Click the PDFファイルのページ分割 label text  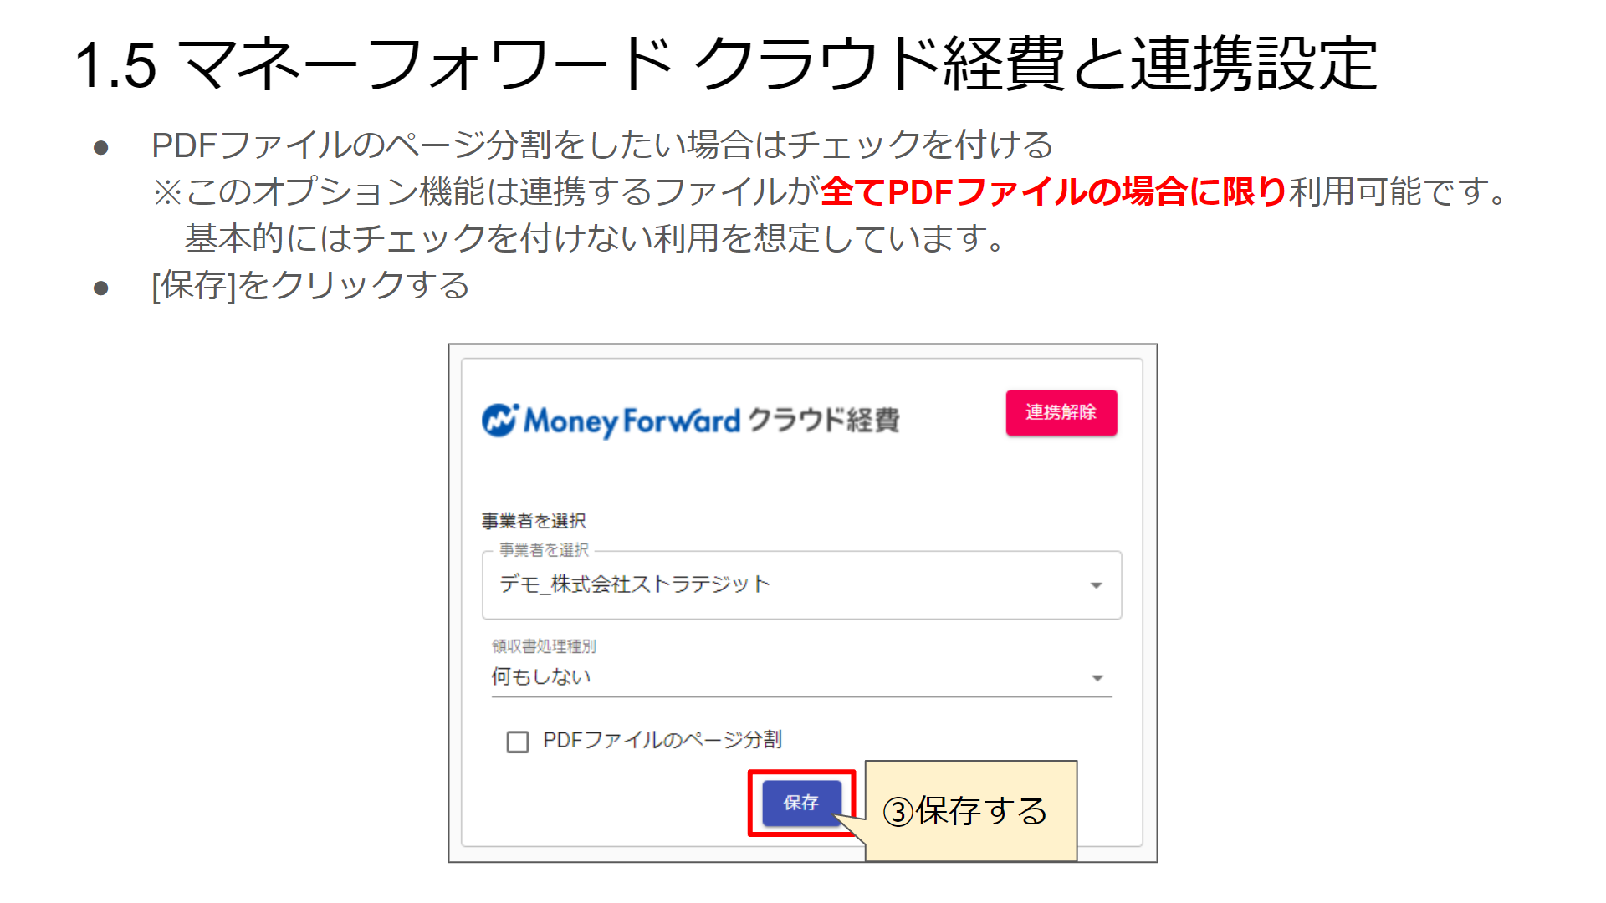(662, 740)
